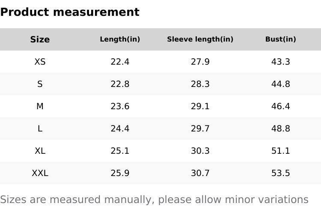The image size is (321, 215).
Task: Click the XS size row label
Action: point(40,62)
